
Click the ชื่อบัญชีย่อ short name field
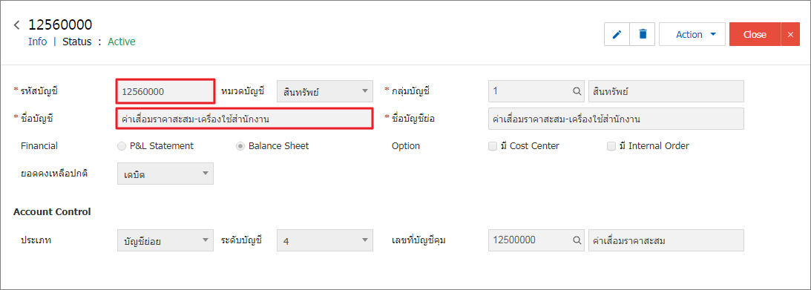616,119
